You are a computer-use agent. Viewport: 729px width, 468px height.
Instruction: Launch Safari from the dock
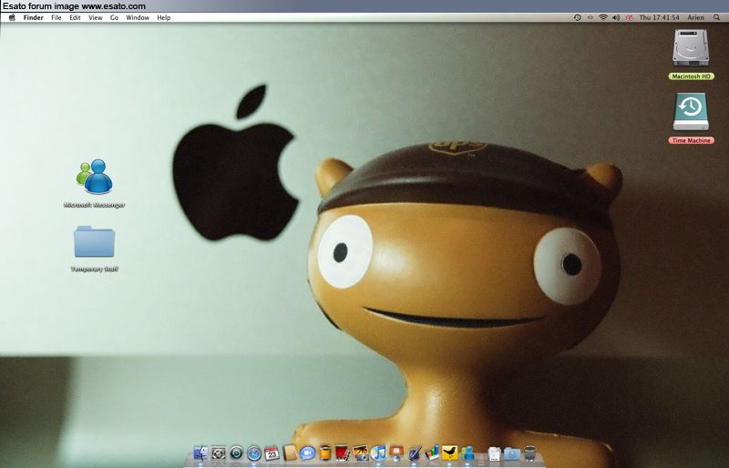point(254,453)
